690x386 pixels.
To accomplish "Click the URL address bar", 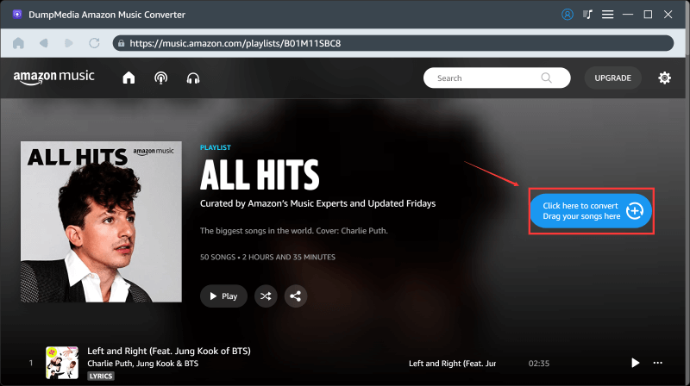I will [393, 43].
